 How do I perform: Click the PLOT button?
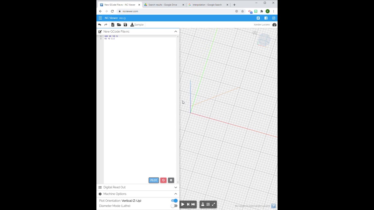154,180
